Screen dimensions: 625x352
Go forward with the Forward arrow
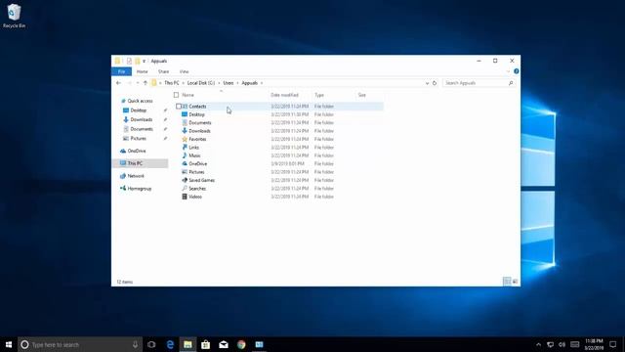(x=129, y=83)
